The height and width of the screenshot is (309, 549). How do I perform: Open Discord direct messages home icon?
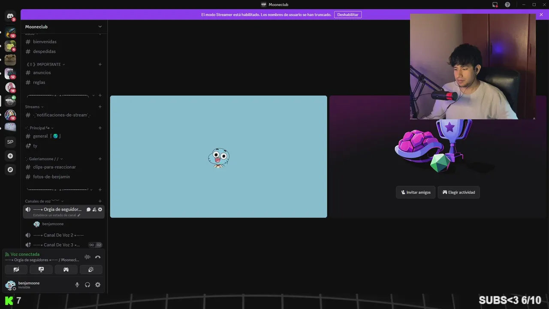[10, 16]
